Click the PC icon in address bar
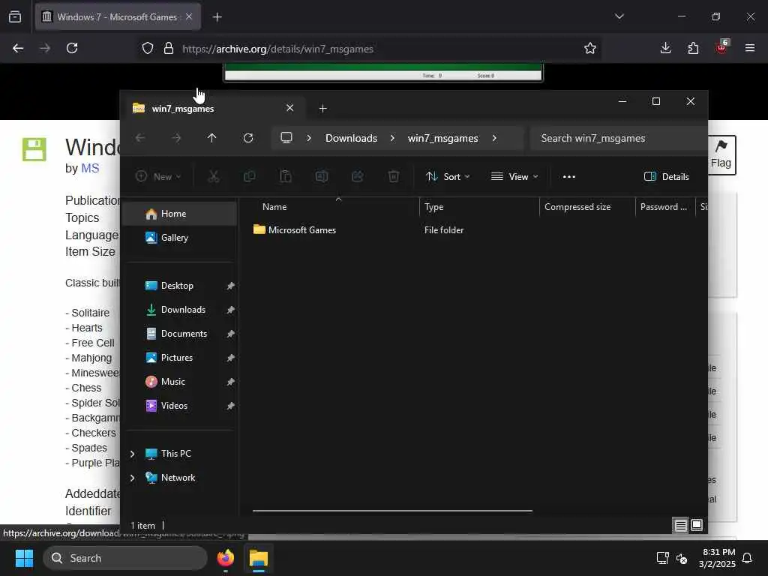Screen dimensions: 768x576 coord(286,138)
